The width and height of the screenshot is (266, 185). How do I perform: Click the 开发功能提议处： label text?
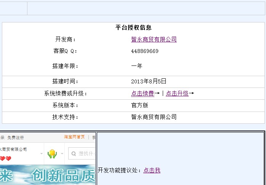pos(119,170)
